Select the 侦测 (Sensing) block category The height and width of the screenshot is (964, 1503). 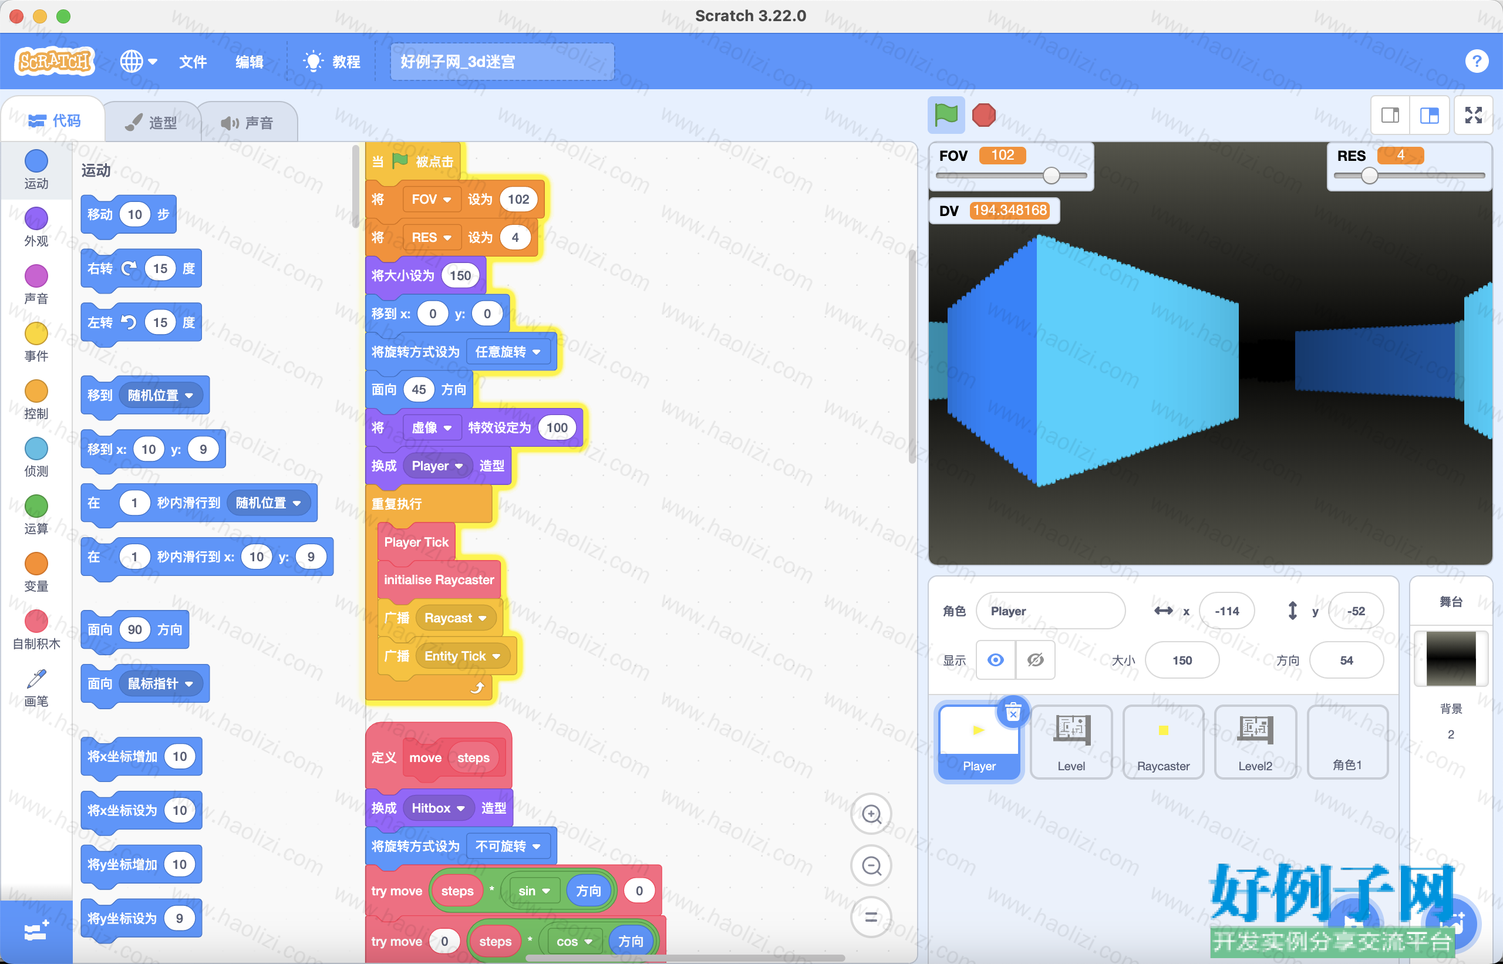36,457
